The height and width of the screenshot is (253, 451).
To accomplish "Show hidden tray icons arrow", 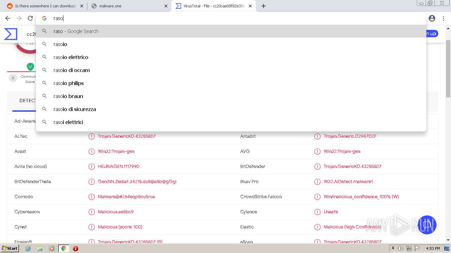I will pos(393,248).
